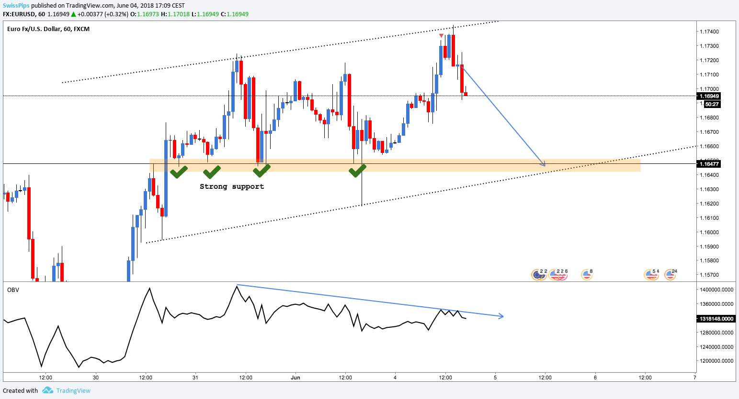The width and height of the screenshot is (739, 399).
Task: Click the Euro Fx/U.S. Dollar chart title
Action: pyautogui.click(x=48, y=29)
